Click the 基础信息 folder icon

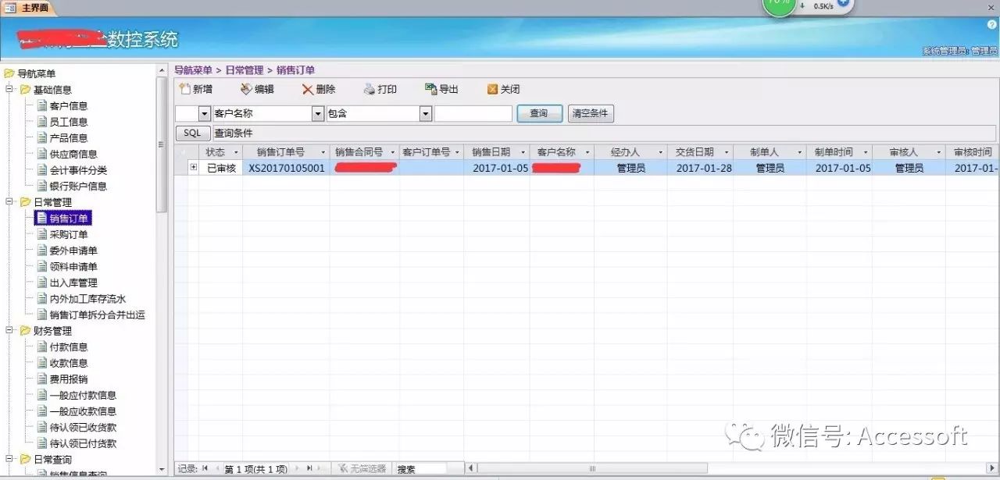[25, 90]
